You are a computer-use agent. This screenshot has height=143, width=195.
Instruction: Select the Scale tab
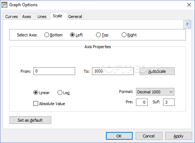(x=59, y=16)
